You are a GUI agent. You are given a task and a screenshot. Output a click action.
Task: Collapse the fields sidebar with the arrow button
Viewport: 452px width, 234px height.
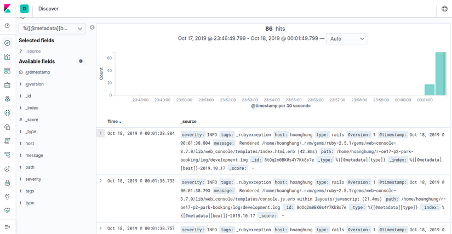(92, 27)
